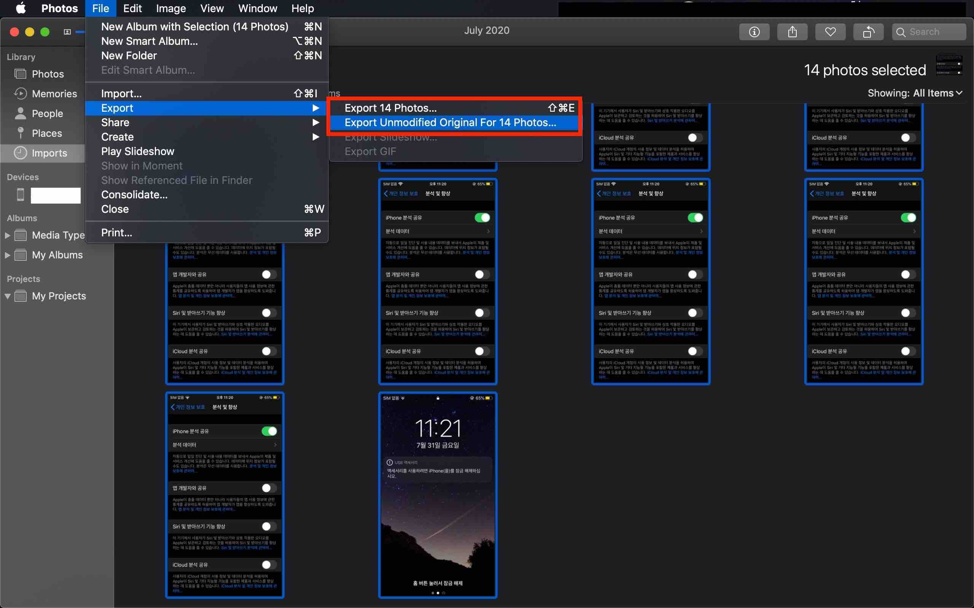Viewport: 974px width, 608px height.
Task: Collapse the My Projects disclosure triangle
Action: click(7, 296)
